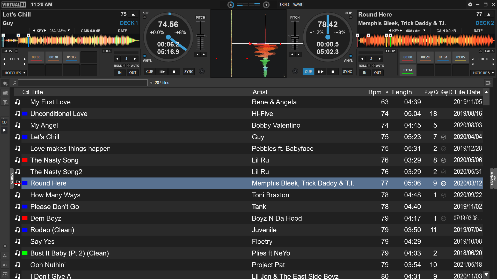This screenshot has height=279, width=497.
Task: Open deck 2 HOTCUES pad mode dropdown
Action: 483,73
